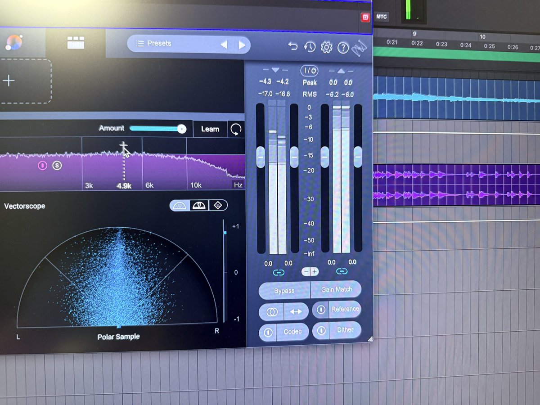Toggle the Codec power icon

click(268, 333)
